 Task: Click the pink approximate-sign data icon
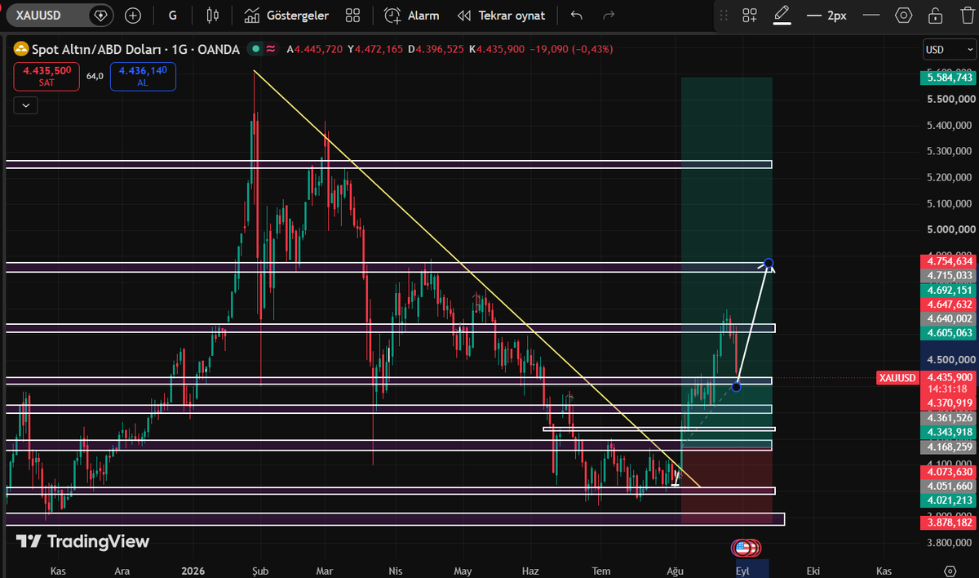pyautogui.click(x=270, y=49)
